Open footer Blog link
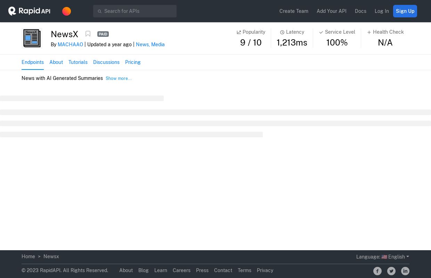Screen dimensions: 431x278 click(x=143, y=270)
